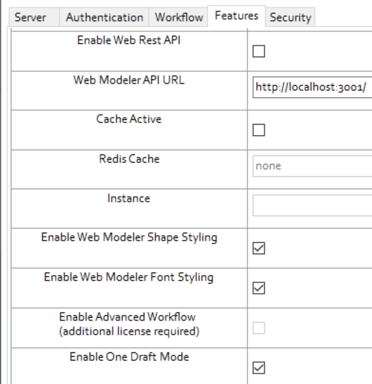Image resolution: width=372 pixels, height=384 pixels.
Task: Disable Web Modeler Shape Styling
Action: pyautogui.click(x=259, y=248)
